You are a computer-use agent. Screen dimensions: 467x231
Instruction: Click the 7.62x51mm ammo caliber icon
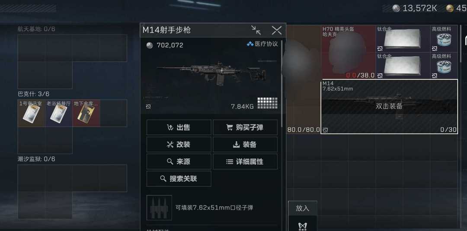(x=159, y=208)
